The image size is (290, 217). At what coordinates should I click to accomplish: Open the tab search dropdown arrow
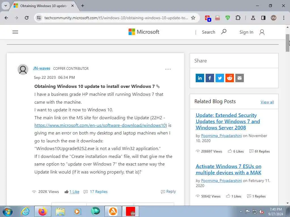pyautogui.click(x=6, y=6)
